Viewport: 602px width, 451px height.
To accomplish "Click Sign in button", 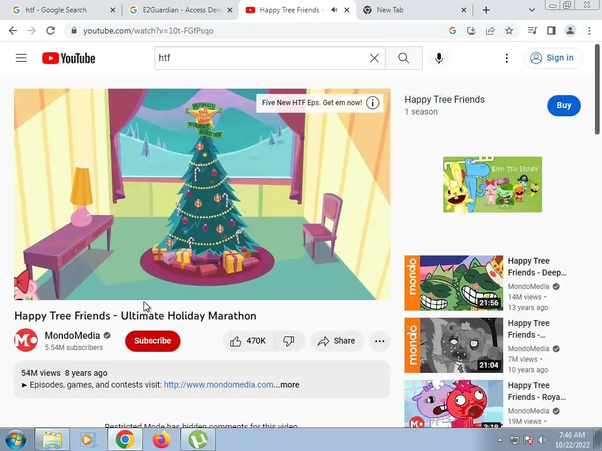I will [553, 58].
